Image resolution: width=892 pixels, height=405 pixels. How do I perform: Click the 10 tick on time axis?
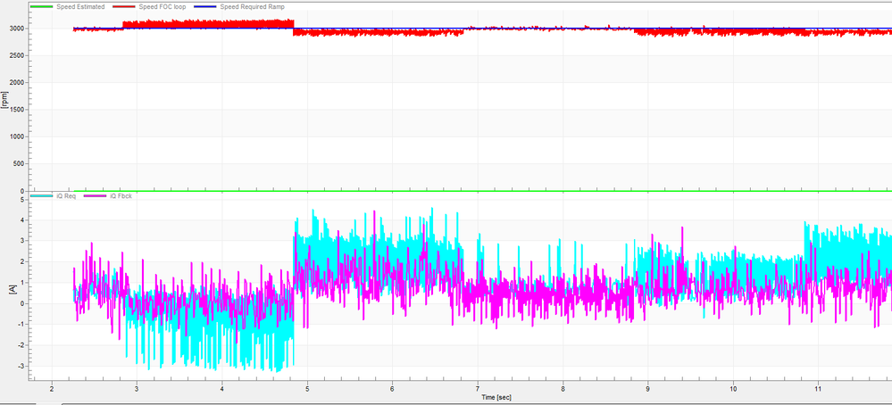[733, 389]
